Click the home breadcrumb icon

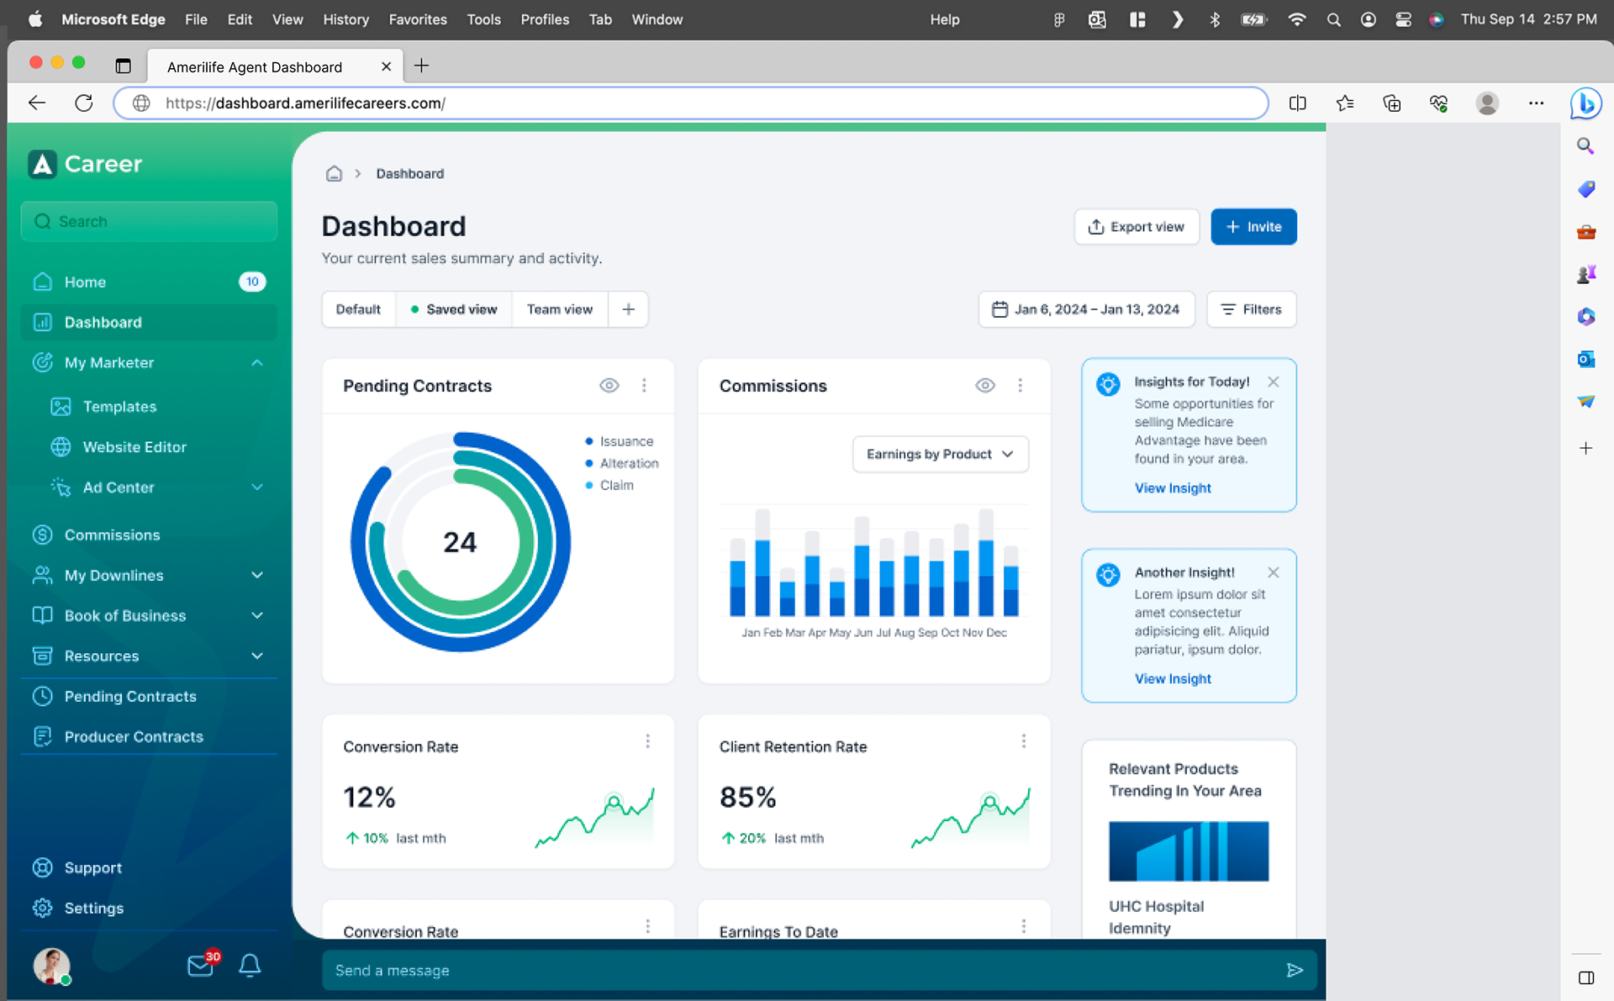[x=334, y=174]
